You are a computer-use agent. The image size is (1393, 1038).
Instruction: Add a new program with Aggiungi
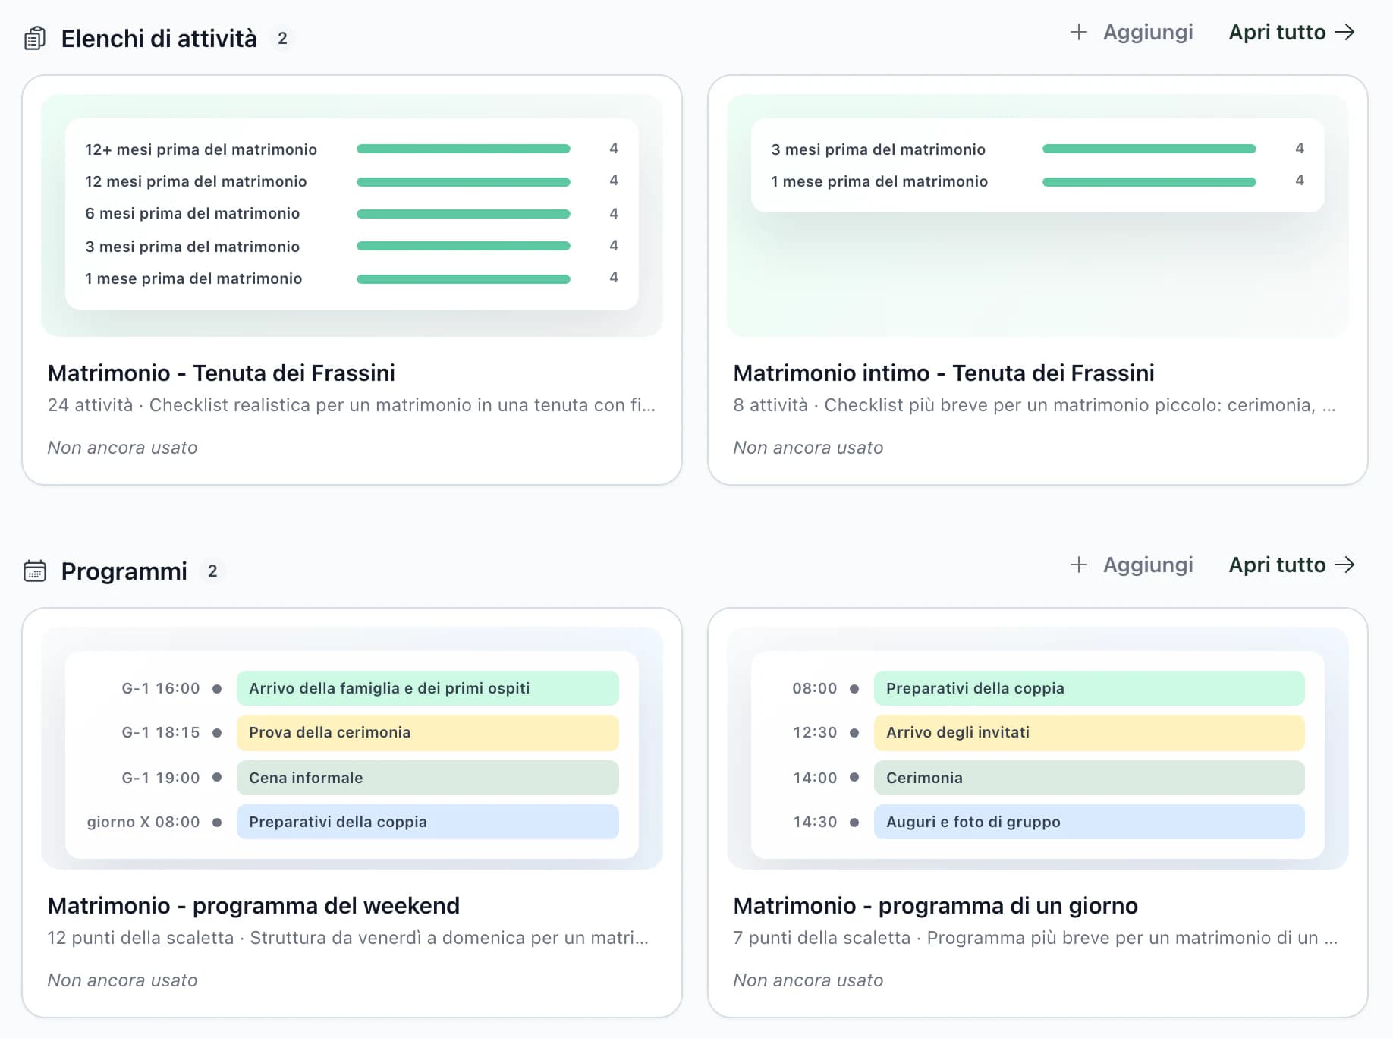(1131, 565)
